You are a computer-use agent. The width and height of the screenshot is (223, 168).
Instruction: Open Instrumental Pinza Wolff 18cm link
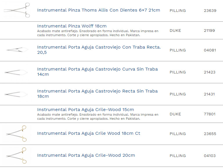72,26
